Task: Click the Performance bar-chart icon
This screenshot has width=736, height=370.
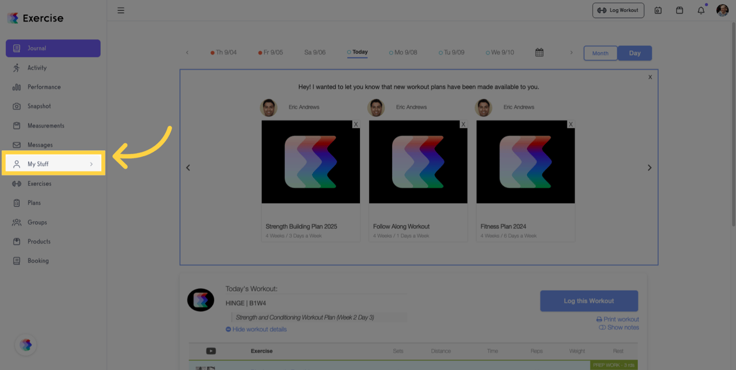Action: 17,87
